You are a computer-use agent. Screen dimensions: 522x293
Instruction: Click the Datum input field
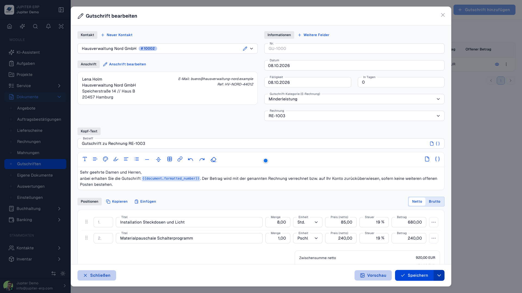[354, 65]
